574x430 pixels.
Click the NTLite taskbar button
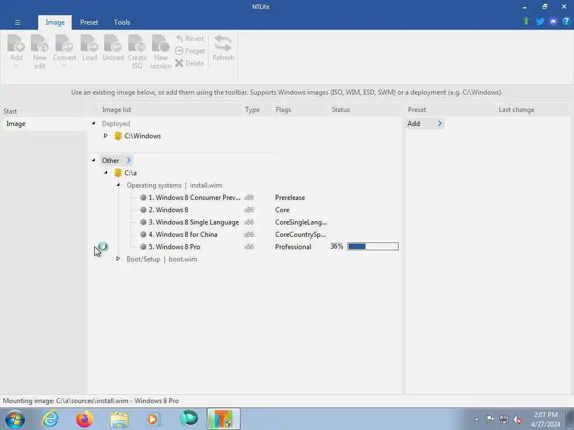(x=223, y=419)
